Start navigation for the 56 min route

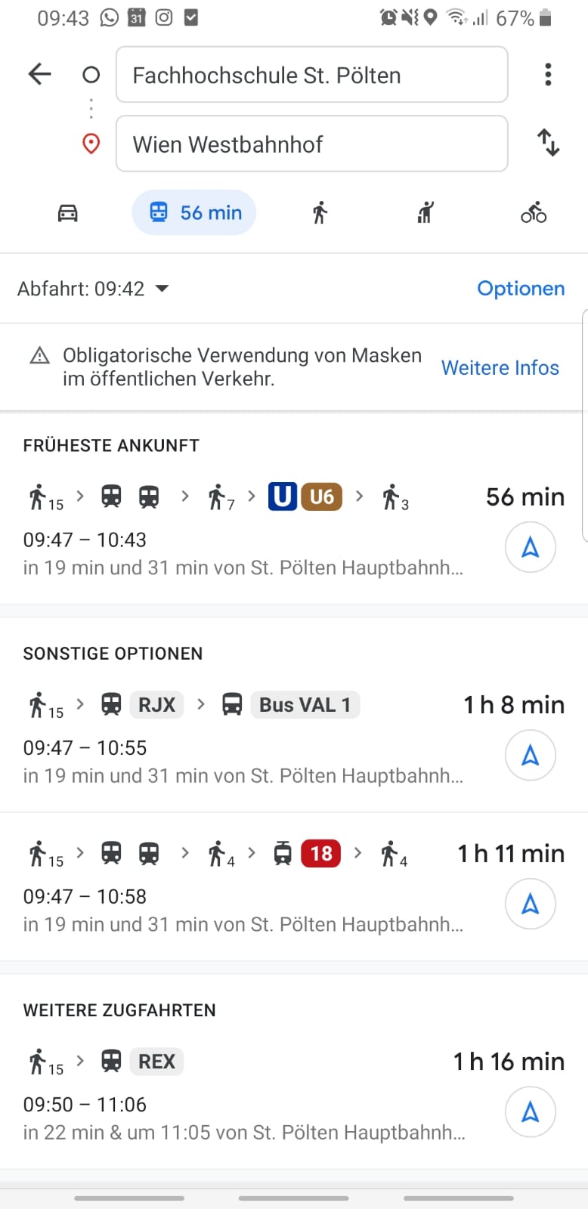click(531, 547)
